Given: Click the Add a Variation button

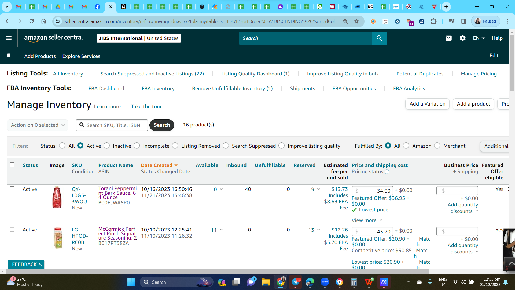Looking at the screenshot, I should (x=427, y=104).
